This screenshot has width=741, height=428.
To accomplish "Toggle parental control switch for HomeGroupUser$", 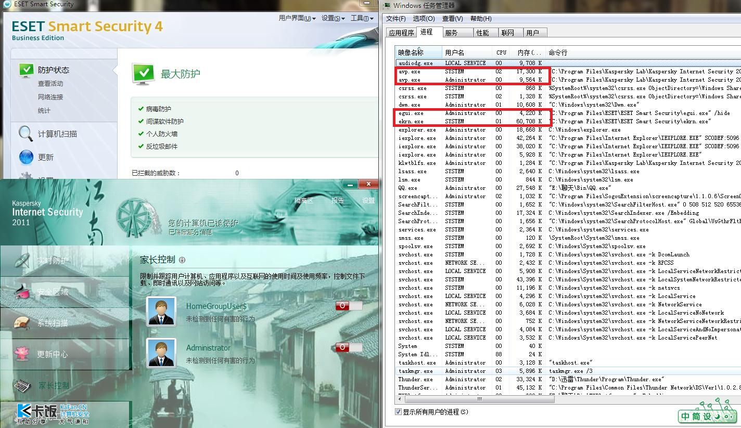I will pyautogui.click(x=349, y=306).
